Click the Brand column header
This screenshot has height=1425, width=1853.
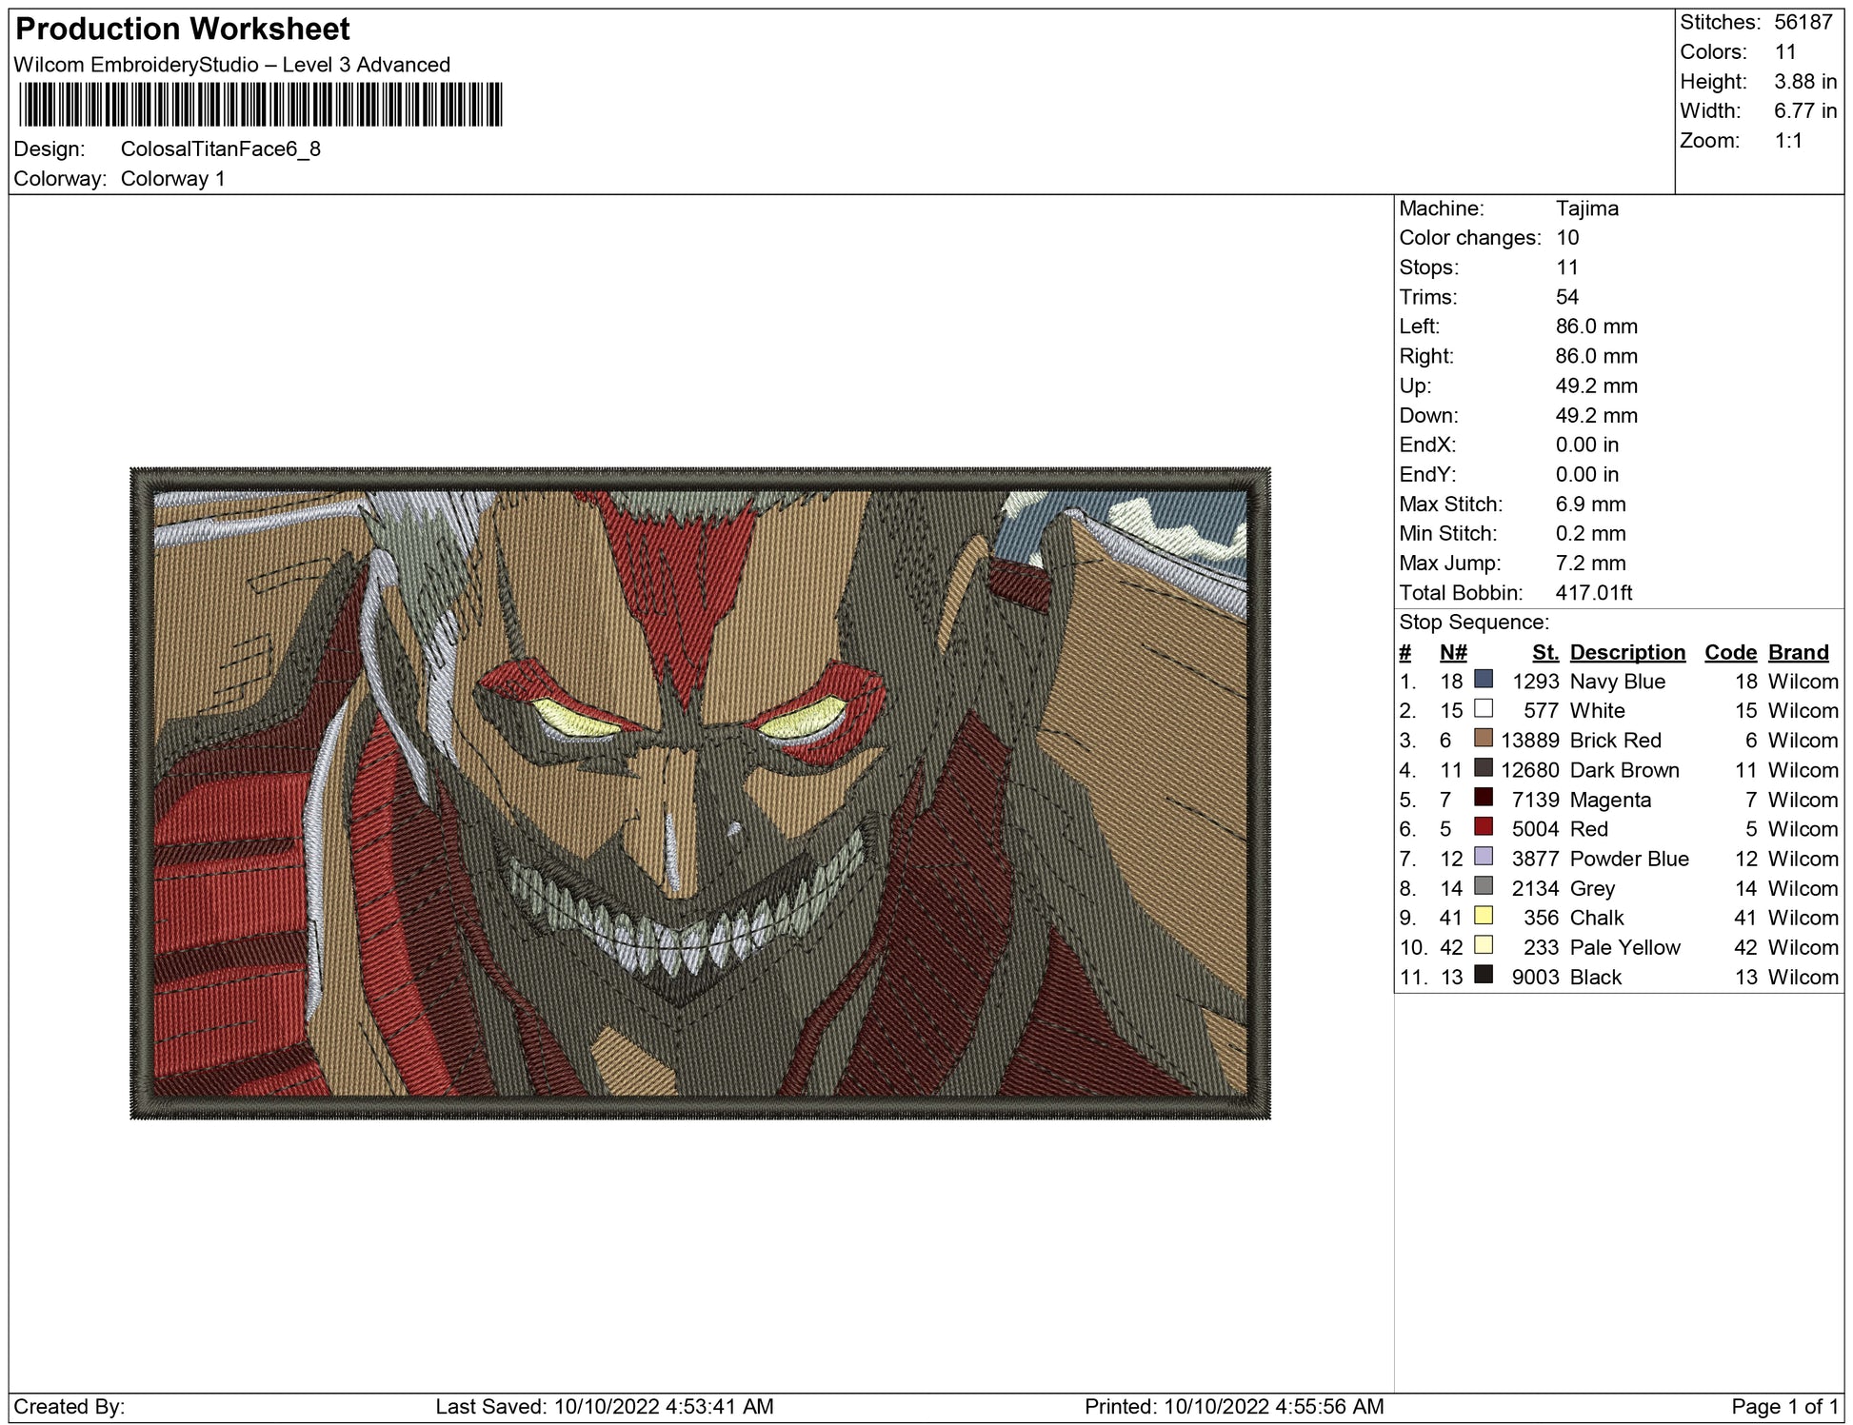[x=1798, y=652]
